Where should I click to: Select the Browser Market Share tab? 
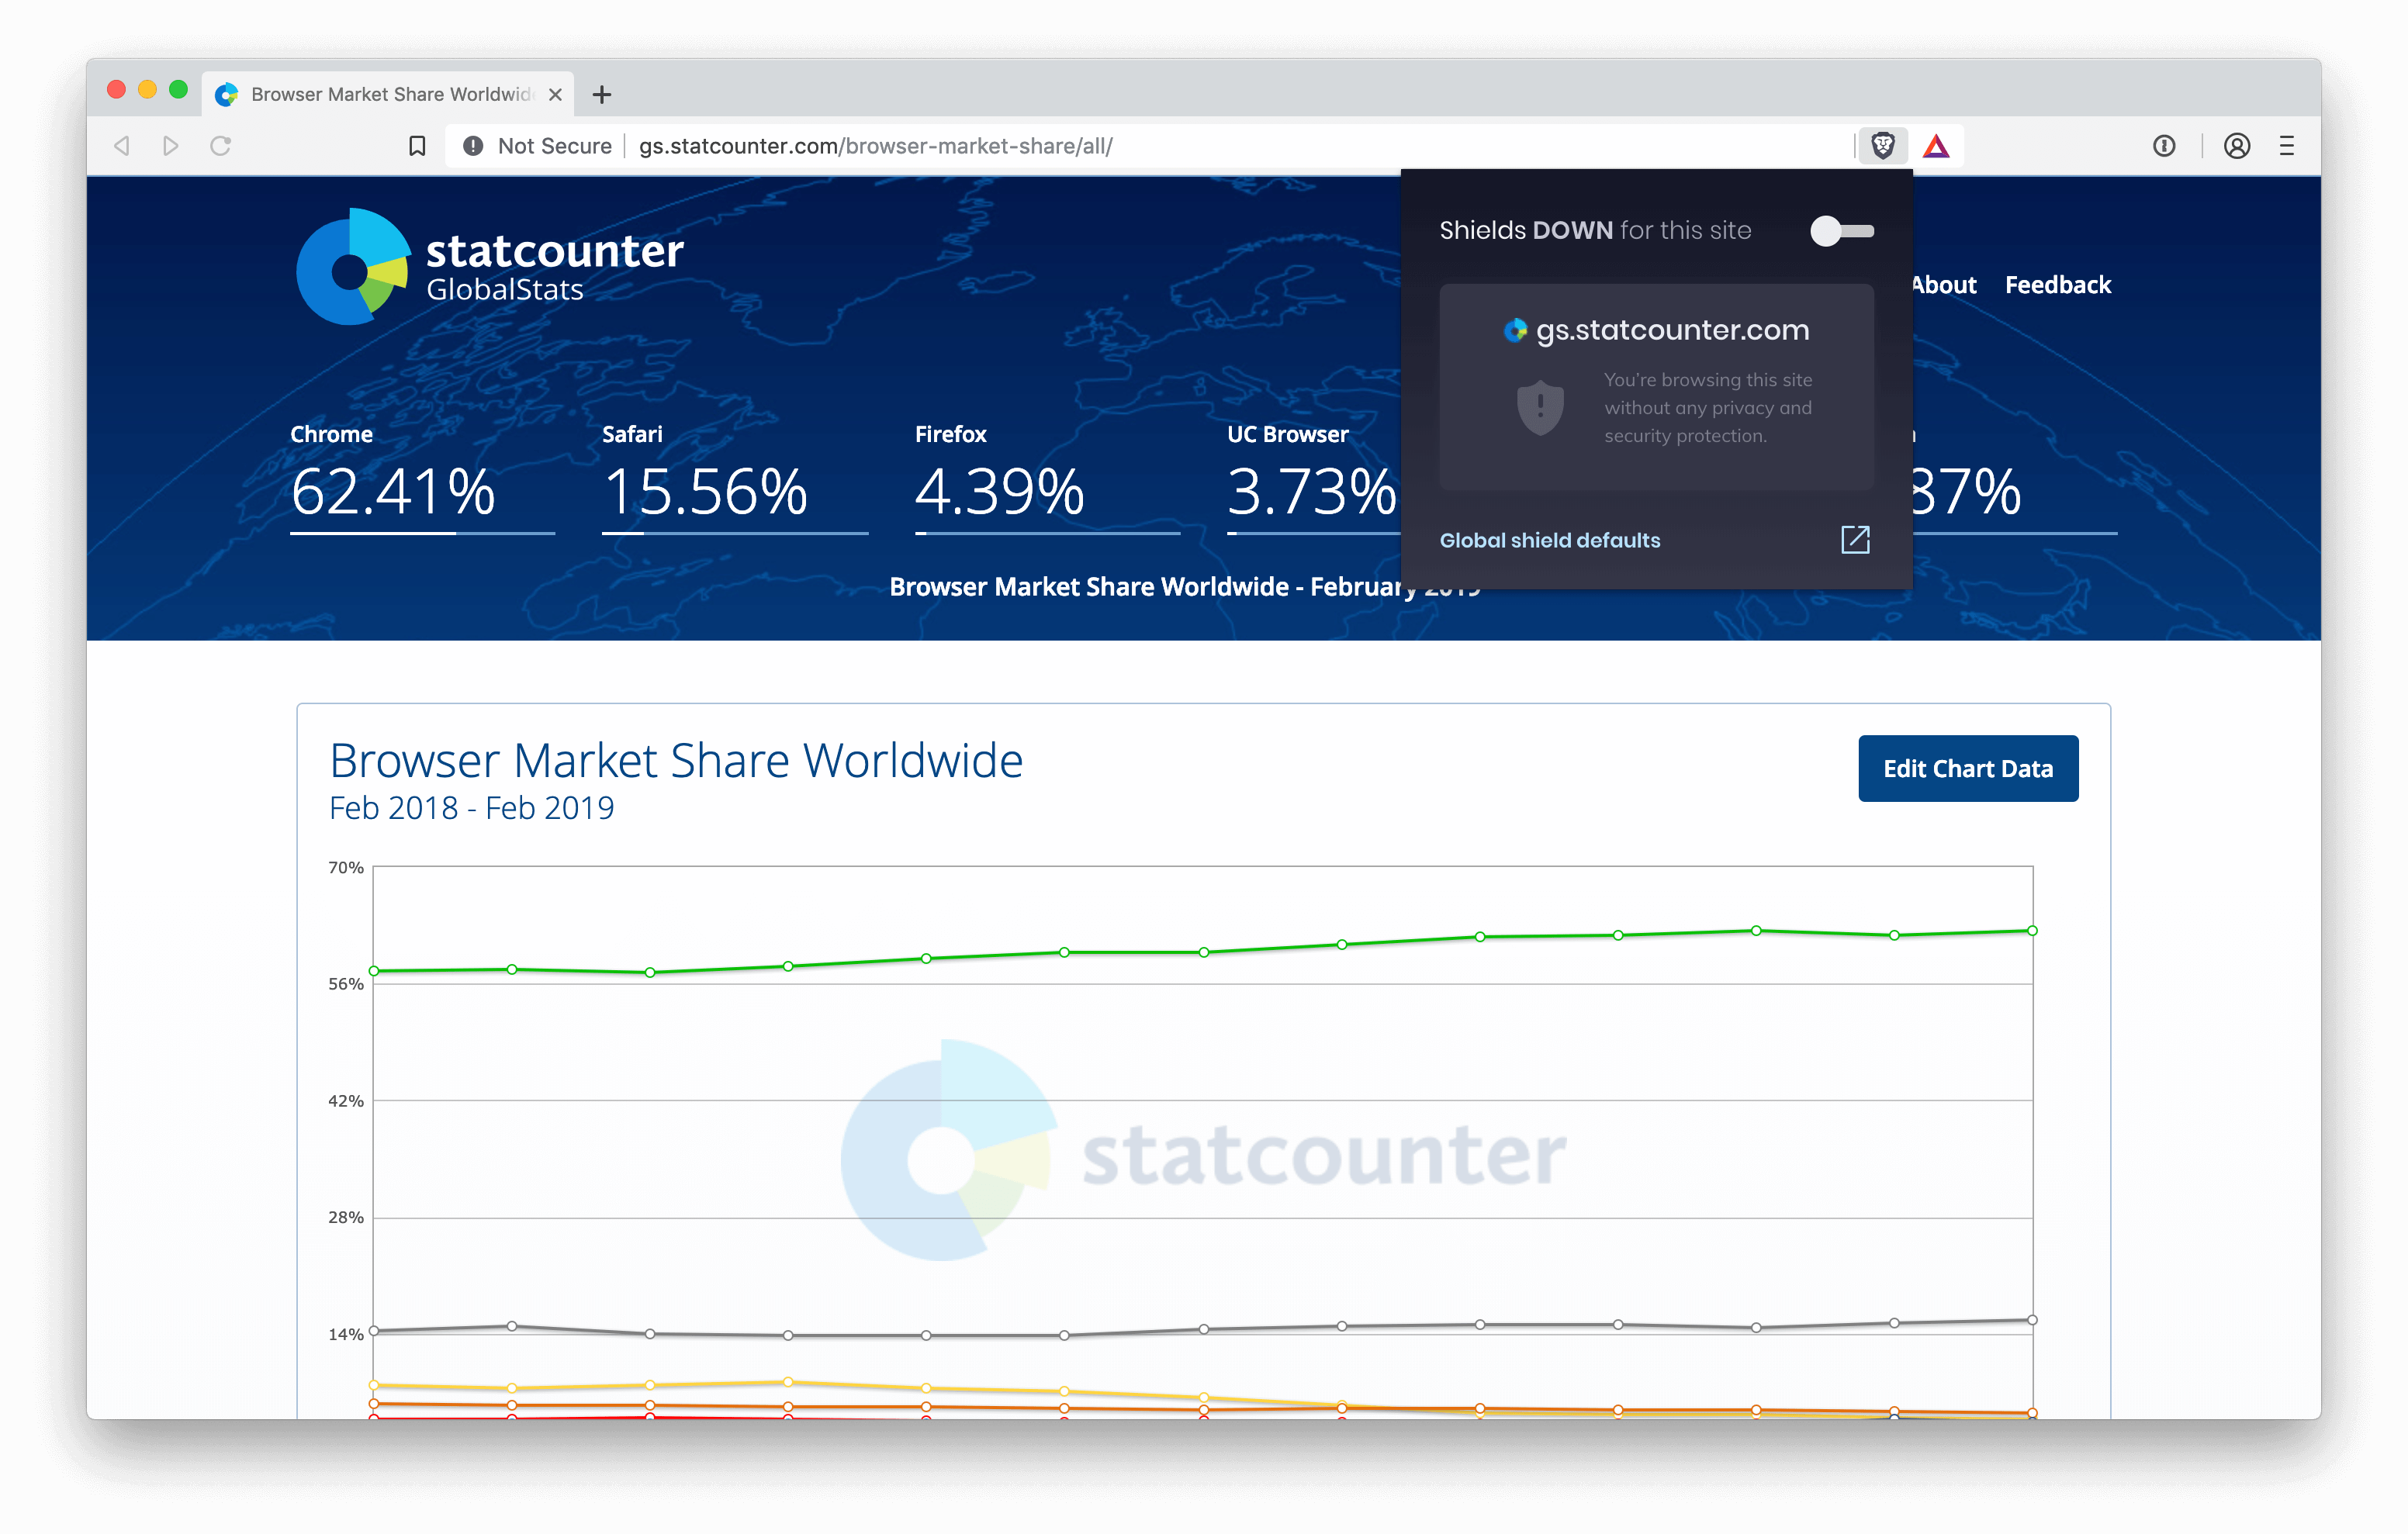pyautogui.click(x=390, y=94)
